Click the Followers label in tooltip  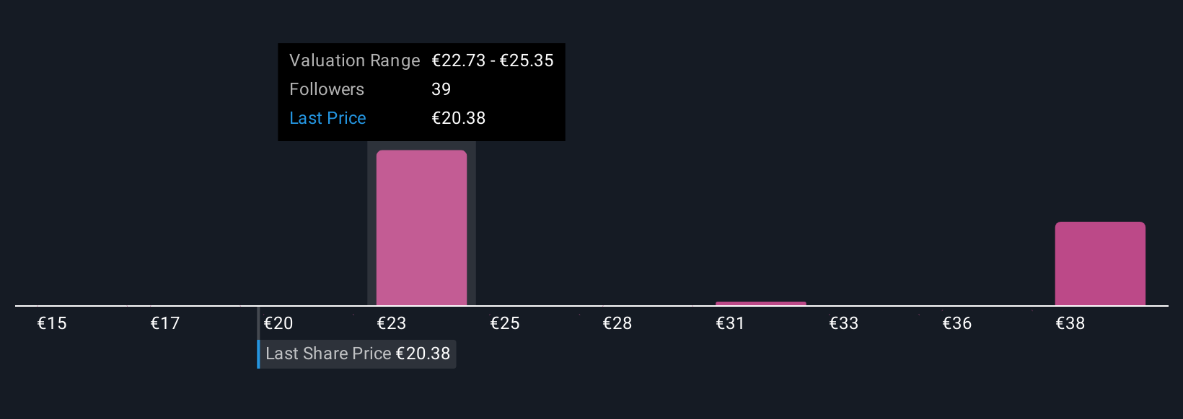coord(327,89)
